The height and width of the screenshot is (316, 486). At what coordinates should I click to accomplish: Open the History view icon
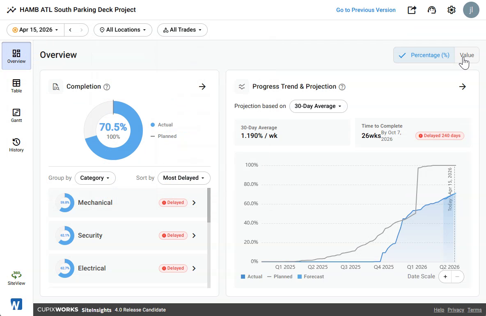16,142
